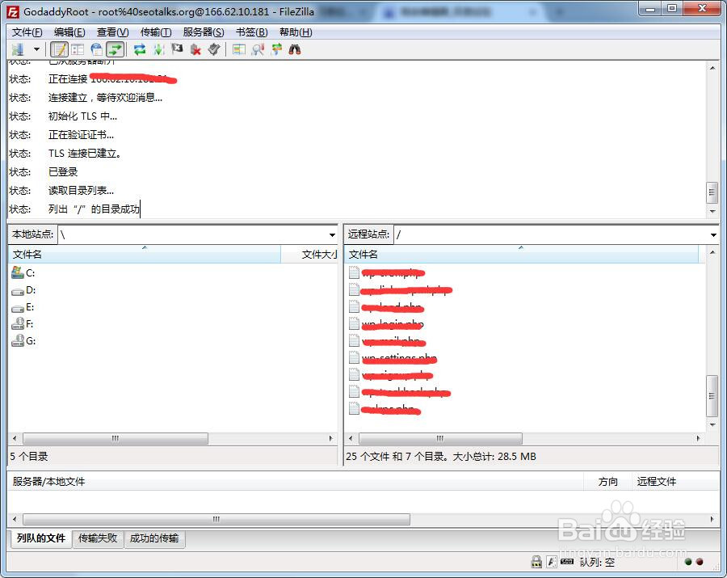Open the 传输(T) menu
727x578 pixels.
click(156, 32)
